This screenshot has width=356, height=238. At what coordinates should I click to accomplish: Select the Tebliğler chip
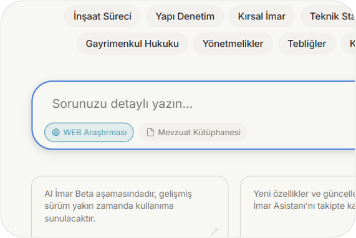[307, 44]
